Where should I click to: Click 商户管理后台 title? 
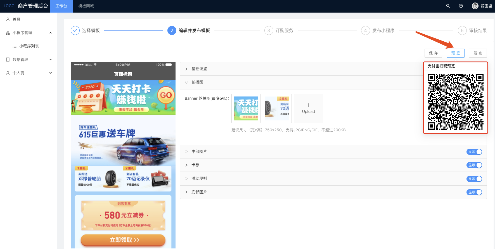[33, 6]
